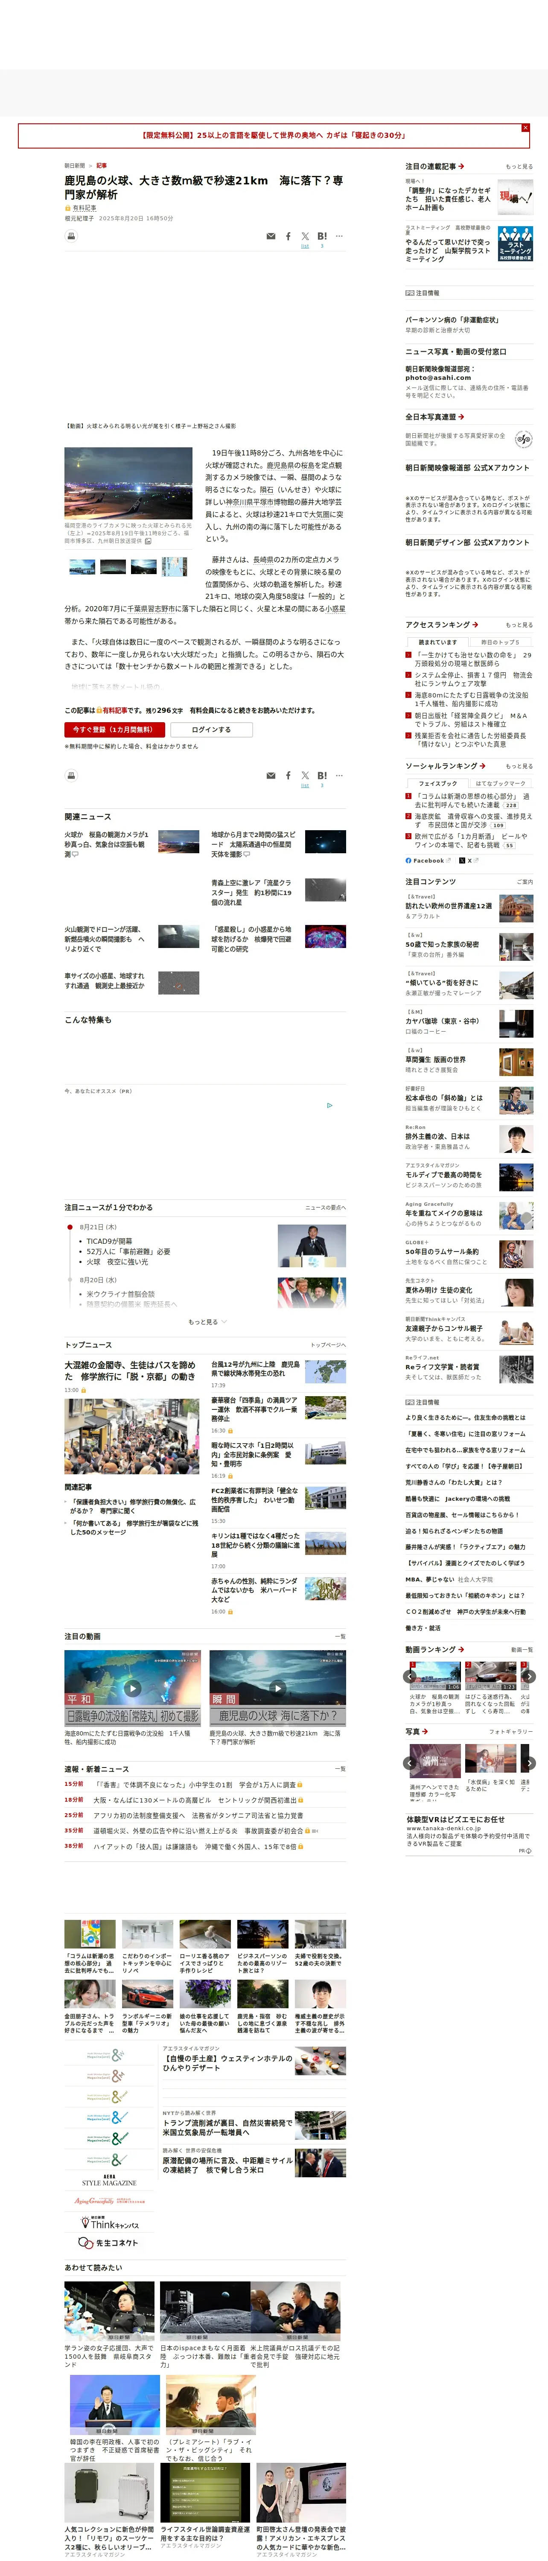This screenshot has width=548, height=2561.
Task: Open 働き方・就活 link
Action: [x=423, y=1628]
